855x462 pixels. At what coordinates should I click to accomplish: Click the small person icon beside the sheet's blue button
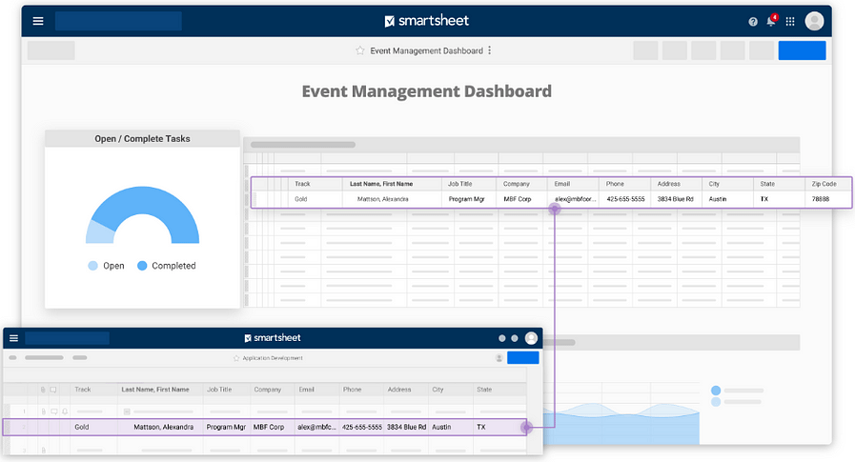pyautogui.click(x=499, y=358)
